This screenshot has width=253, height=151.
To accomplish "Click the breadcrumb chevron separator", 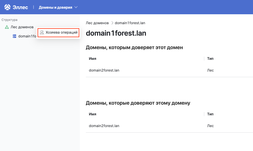I will coord(112,23).
